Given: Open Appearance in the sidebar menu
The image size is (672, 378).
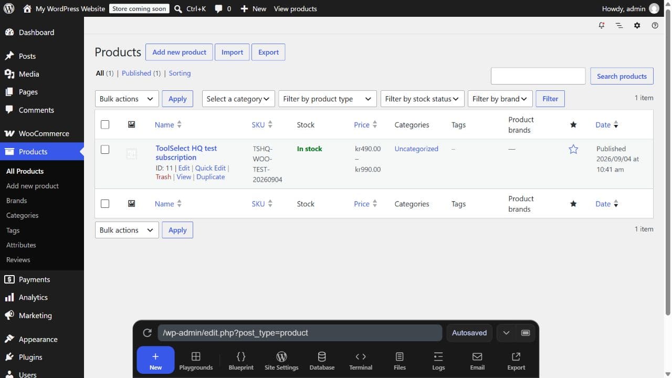Looking at the screenshot, I should pos(42,339).
